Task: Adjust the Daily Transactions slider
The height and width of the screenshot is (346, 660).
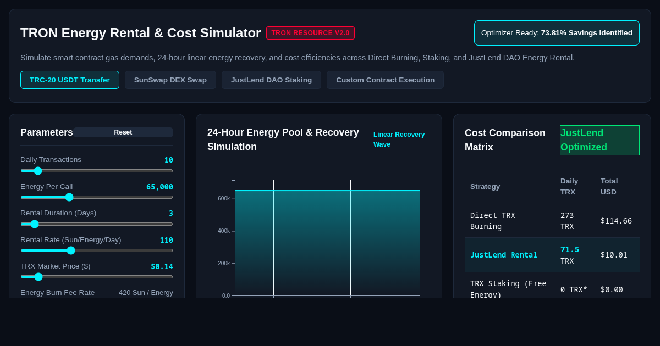Action: point(97,171)
